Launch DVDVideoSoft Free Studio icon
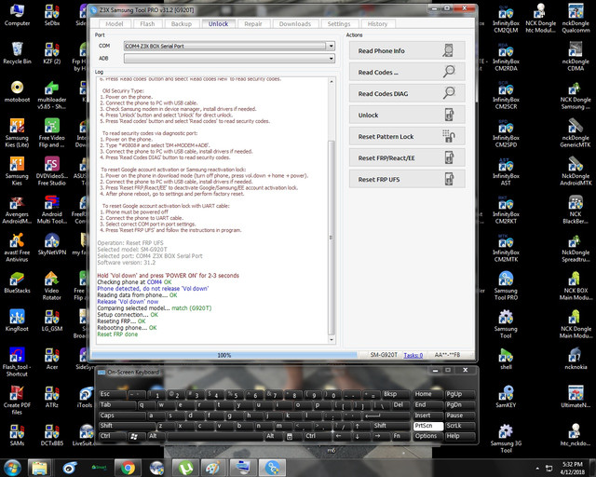The image size is (596, 477). pyautogui.click(x=52, y=171)
